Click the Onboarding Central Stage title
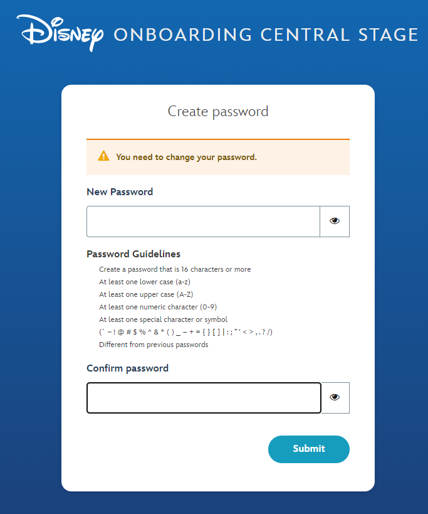 (266, 35)
